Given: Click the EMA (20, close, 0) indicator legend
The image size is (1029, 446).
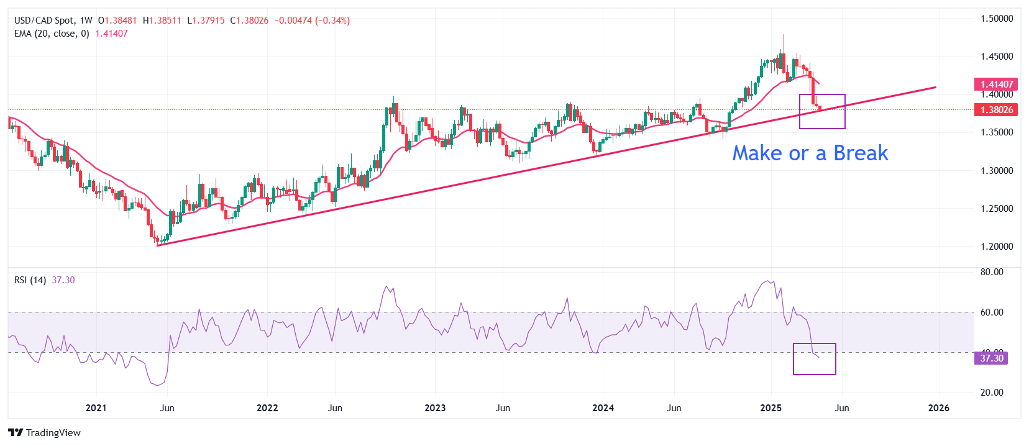Looking at the screenshot, I should (x=52, y=34).
